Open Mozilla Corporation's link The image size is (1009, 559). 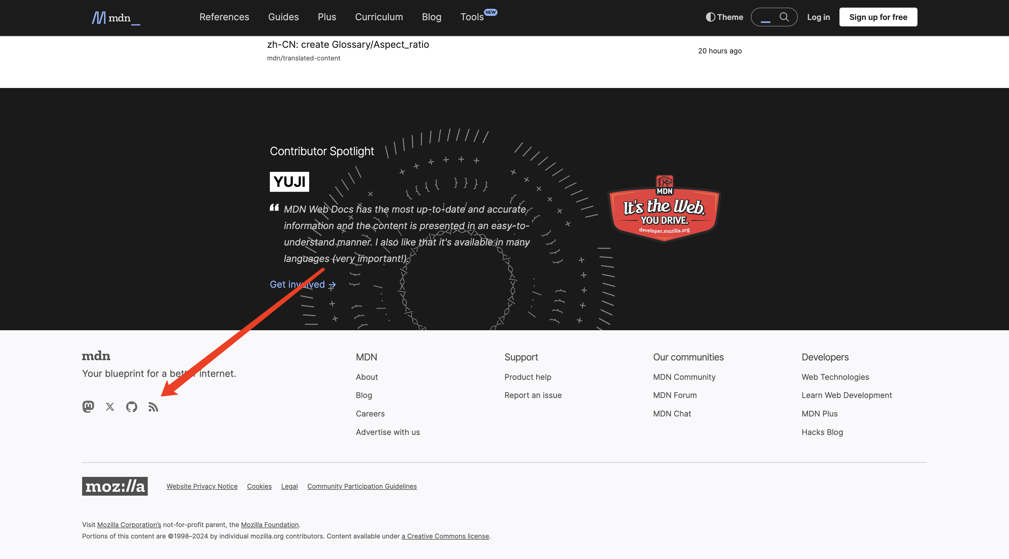[x=129, y=524]
